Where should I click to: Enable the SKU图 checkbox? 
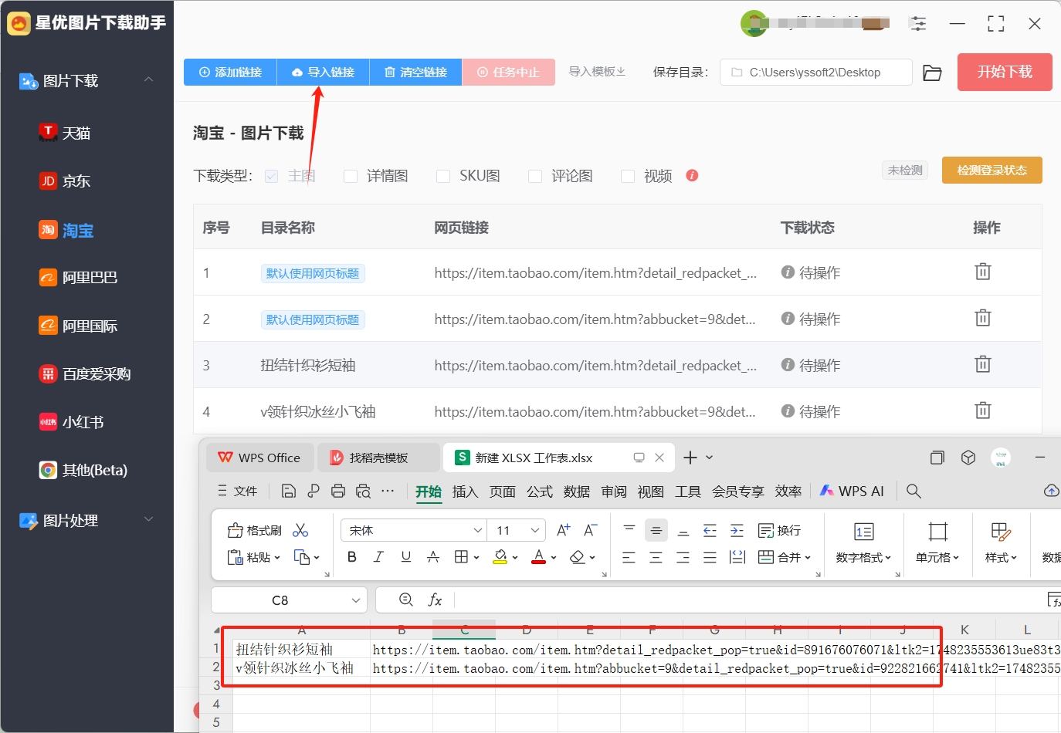tap(443, 176)
